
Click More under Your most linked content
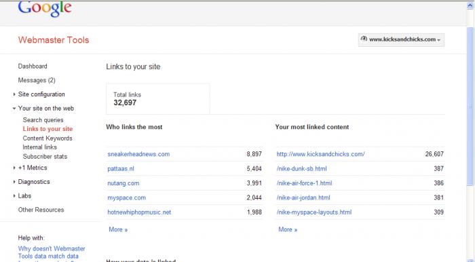click(x=288, y=229)
